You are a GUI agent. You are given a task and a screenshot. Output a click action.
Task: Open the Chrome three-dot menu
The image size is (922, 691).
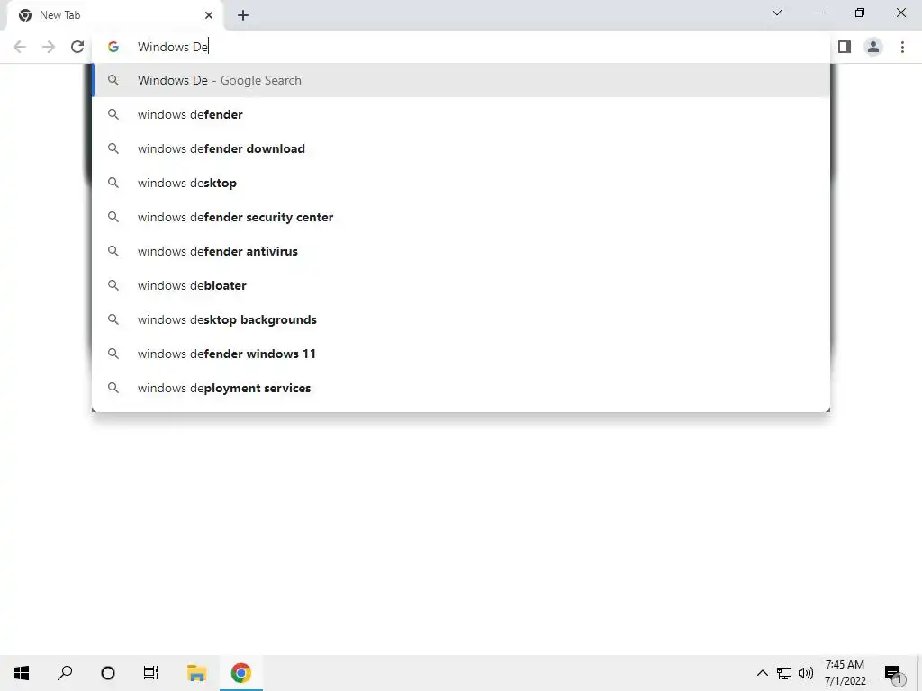pos(902,47)
